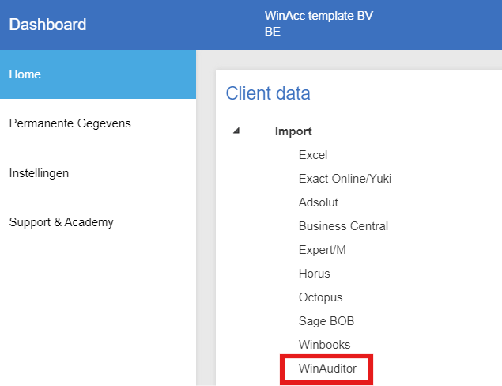Click the WinAcc template BV company name
The height and width of the screenshot is (386, 502).
point(319,16)
